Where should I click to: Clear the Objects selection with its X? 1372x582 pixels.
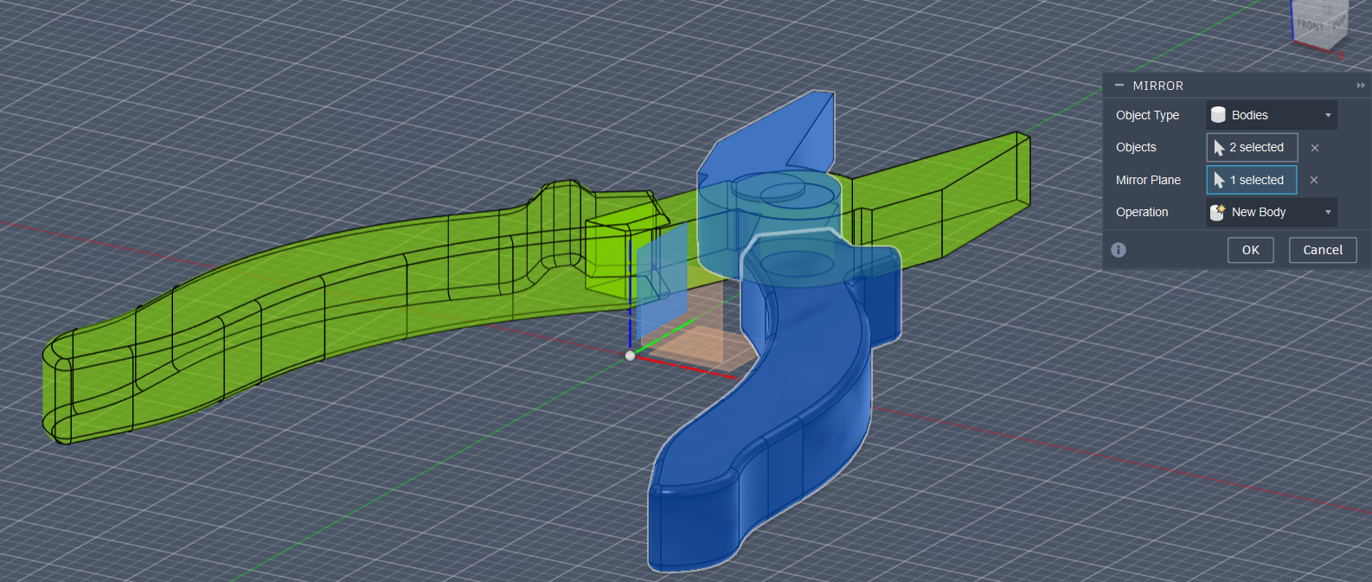(x=1314, y=148)
